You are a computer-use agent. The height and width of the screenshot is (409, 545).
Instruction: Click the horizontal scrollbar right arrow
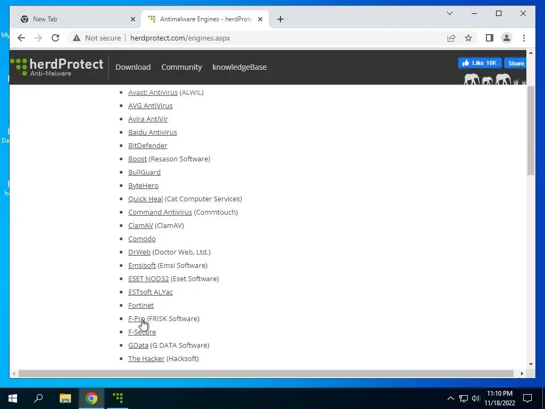point(522,373)
